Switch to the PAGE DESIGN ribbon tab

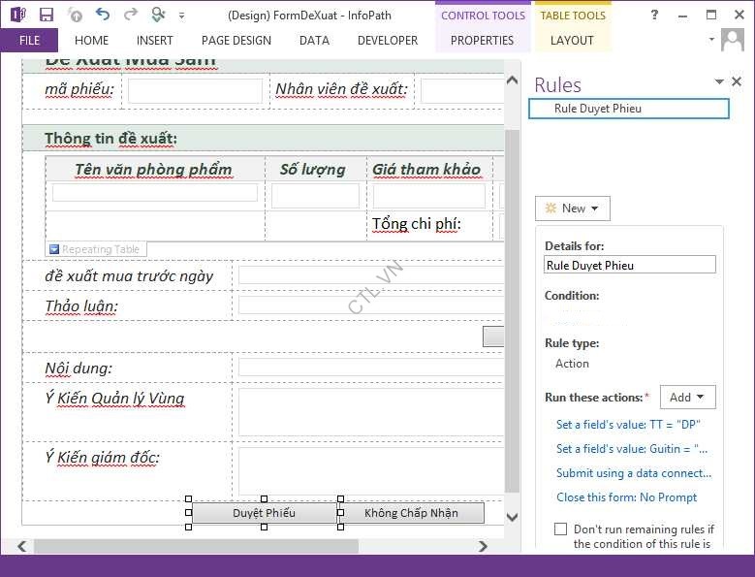[x=236, y=41]
